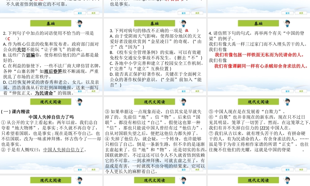Jump to 首页 from question 4 slide
This screenshot has height=186, width=310.
287,91
